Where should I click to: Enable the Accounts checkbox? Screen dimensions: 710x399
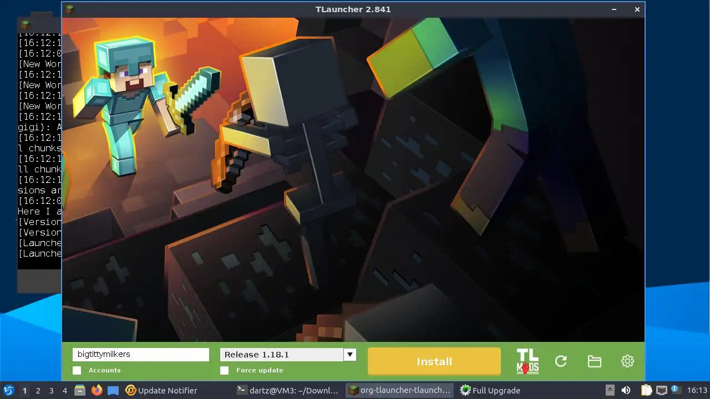77,370
